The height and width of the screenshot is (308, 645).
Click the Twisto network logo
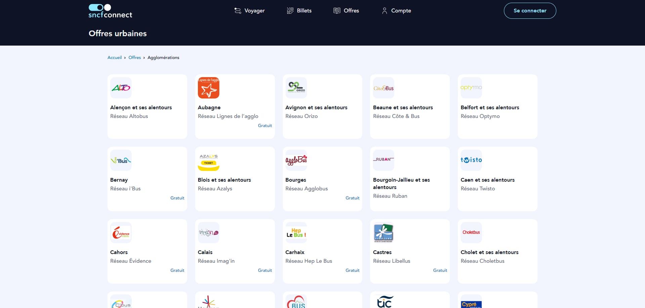click(x=471, y=160)
